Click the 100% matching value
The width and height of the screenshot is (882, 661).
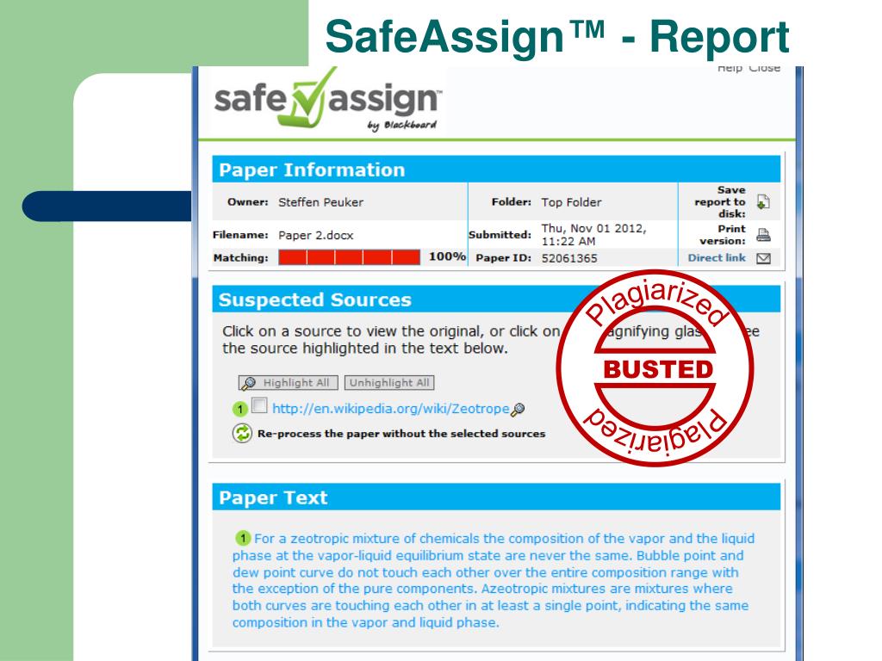pyautogui.click(x=447, y=256)
